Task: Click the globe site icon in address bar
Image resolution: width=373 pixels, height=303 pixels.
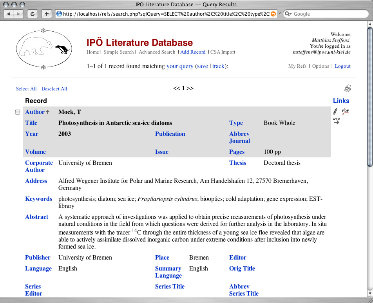Action: click(59, 14)
